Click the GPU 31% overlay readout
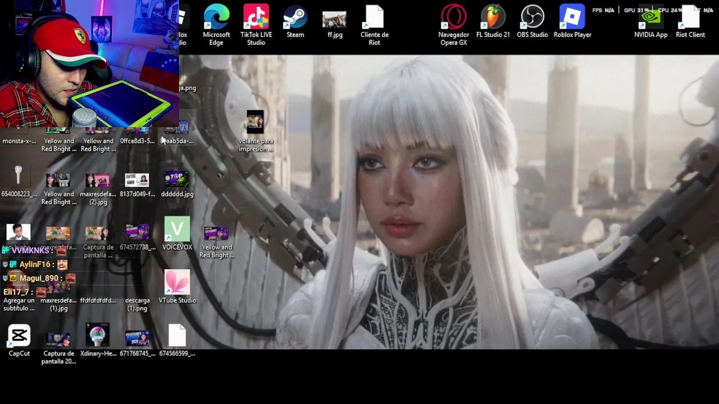The image size is (719, 404). click(636, 10)
